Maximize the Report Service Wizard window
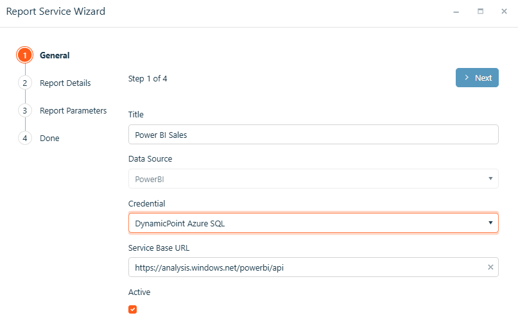This screenshot has height=320, width=518. coord(480,12)
